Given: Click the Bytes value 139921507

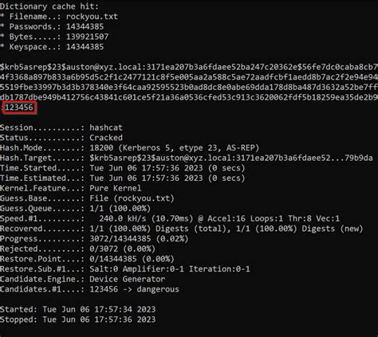Looking at the screenshot, I should tap(87, 37).
